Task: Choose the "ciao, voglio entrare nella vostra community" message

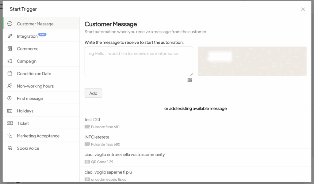Action: pyautogui.click(x=124, y=155)
